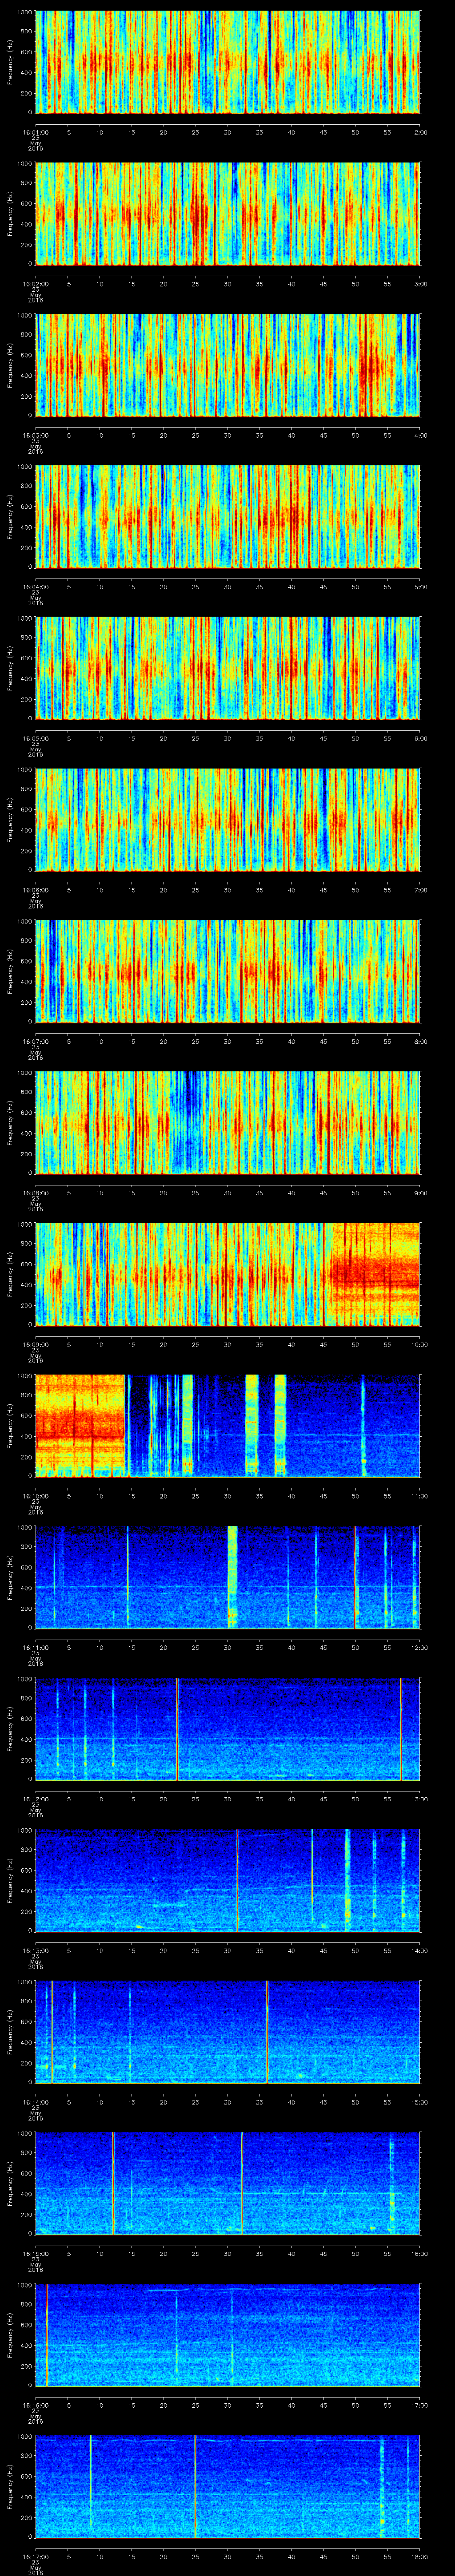The width and height of the screenshot is (455, 2576).
Task: Click the 2:00 end time label
Action: pos(420,132)
